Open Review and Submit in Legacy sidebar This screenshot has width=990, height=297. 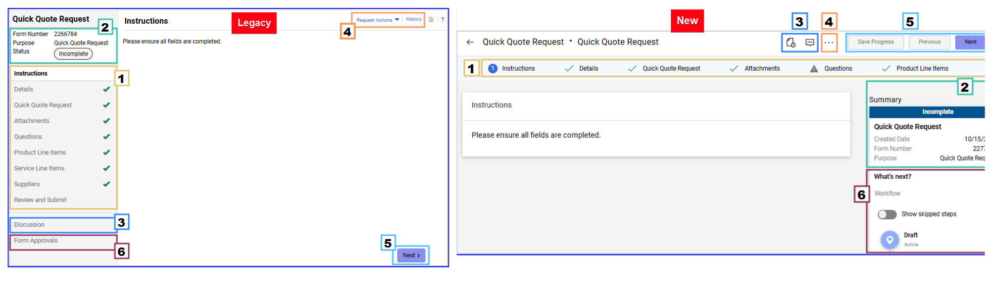coord(62,200)
